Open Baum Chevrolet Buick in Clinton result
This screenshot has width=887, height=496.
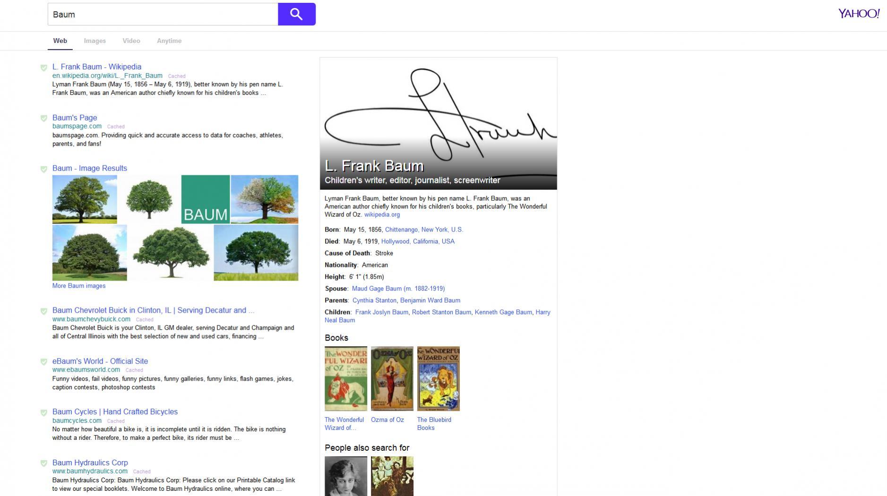tap(153, 310)
